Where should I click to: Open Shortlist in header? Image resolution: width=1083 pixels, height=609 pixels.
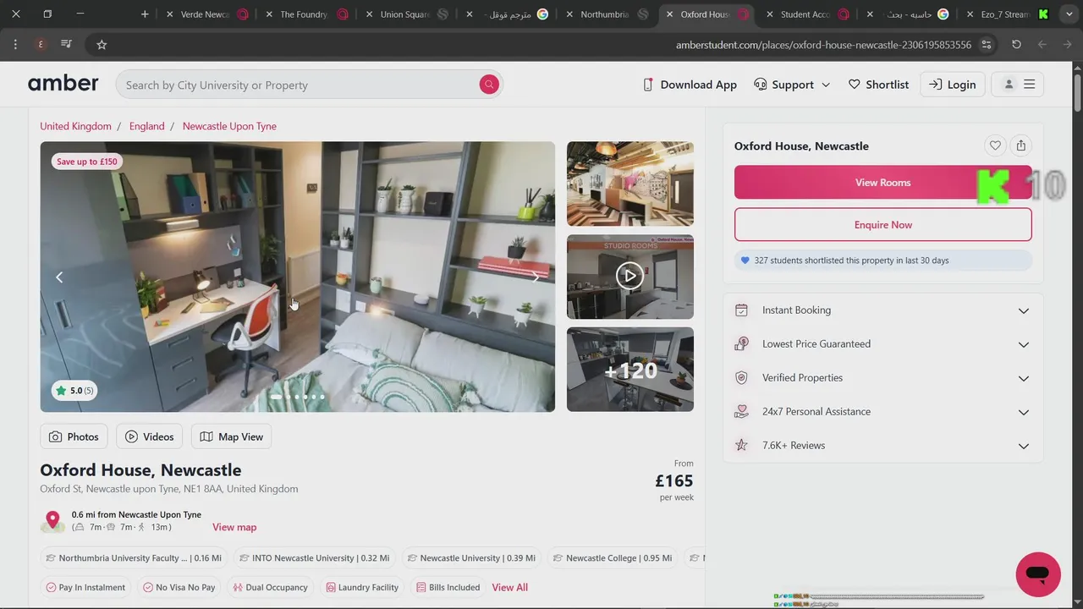tap(878, 85)
